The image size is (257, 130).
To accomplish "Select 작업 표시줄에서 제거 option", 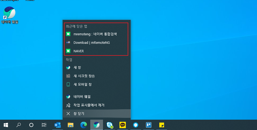I will coord(97,105).
